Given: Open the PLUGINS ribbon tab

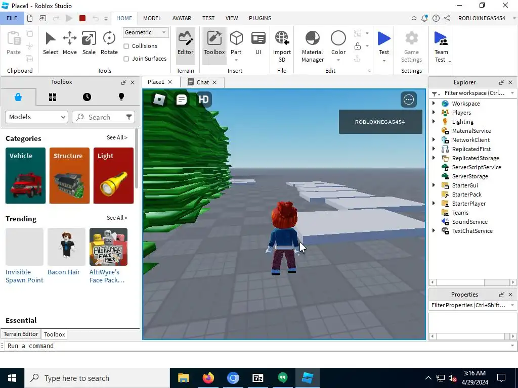Looking at the screenshot, I should click(260, 18).
